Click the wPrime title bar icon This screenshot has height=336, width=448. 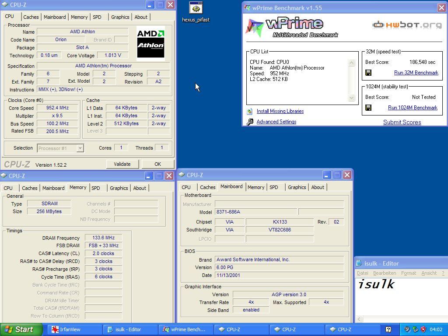click(x=247, y=7)
